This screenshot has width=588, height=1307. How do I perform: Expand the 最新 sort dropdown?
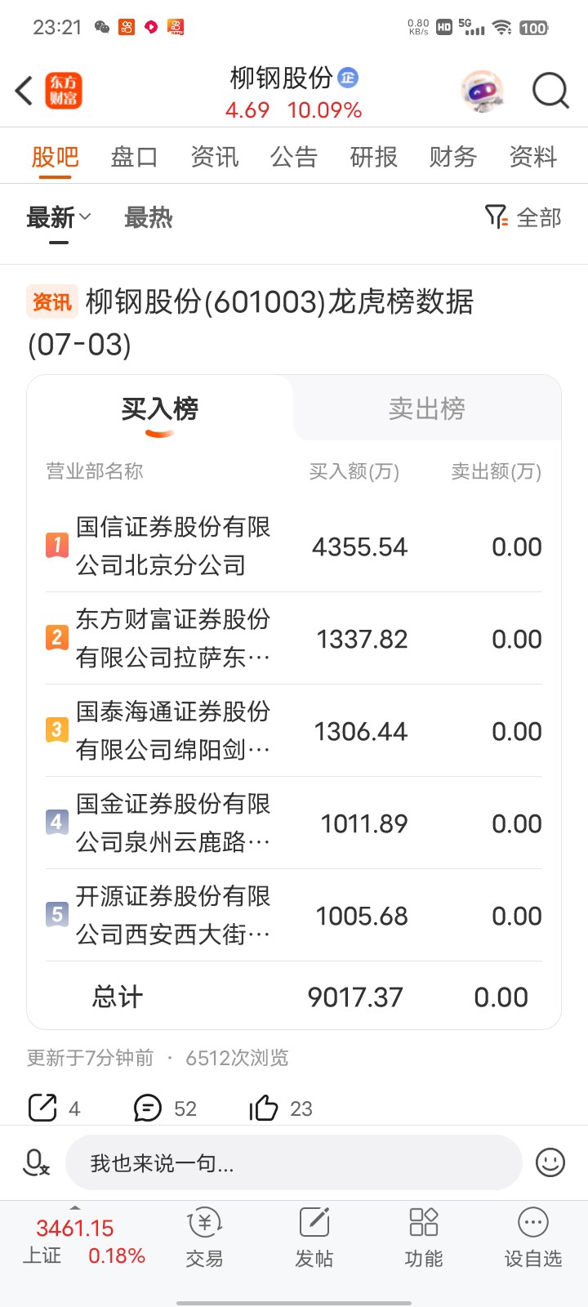58,218
